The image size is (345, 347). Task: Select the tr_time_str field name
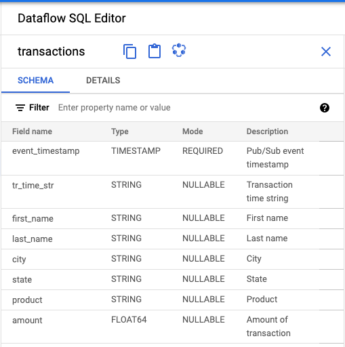33,186
